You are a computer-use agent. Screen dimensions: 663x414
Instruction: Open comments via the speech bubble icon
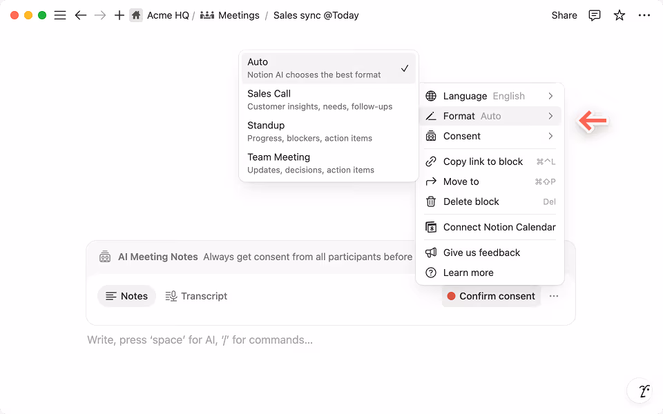pyautogui.click(x=594, y=14)
